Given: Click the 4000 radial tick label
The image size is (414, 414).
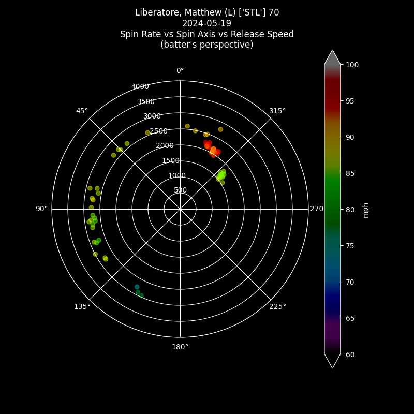Looking at the screenshot, I should 140,86.
